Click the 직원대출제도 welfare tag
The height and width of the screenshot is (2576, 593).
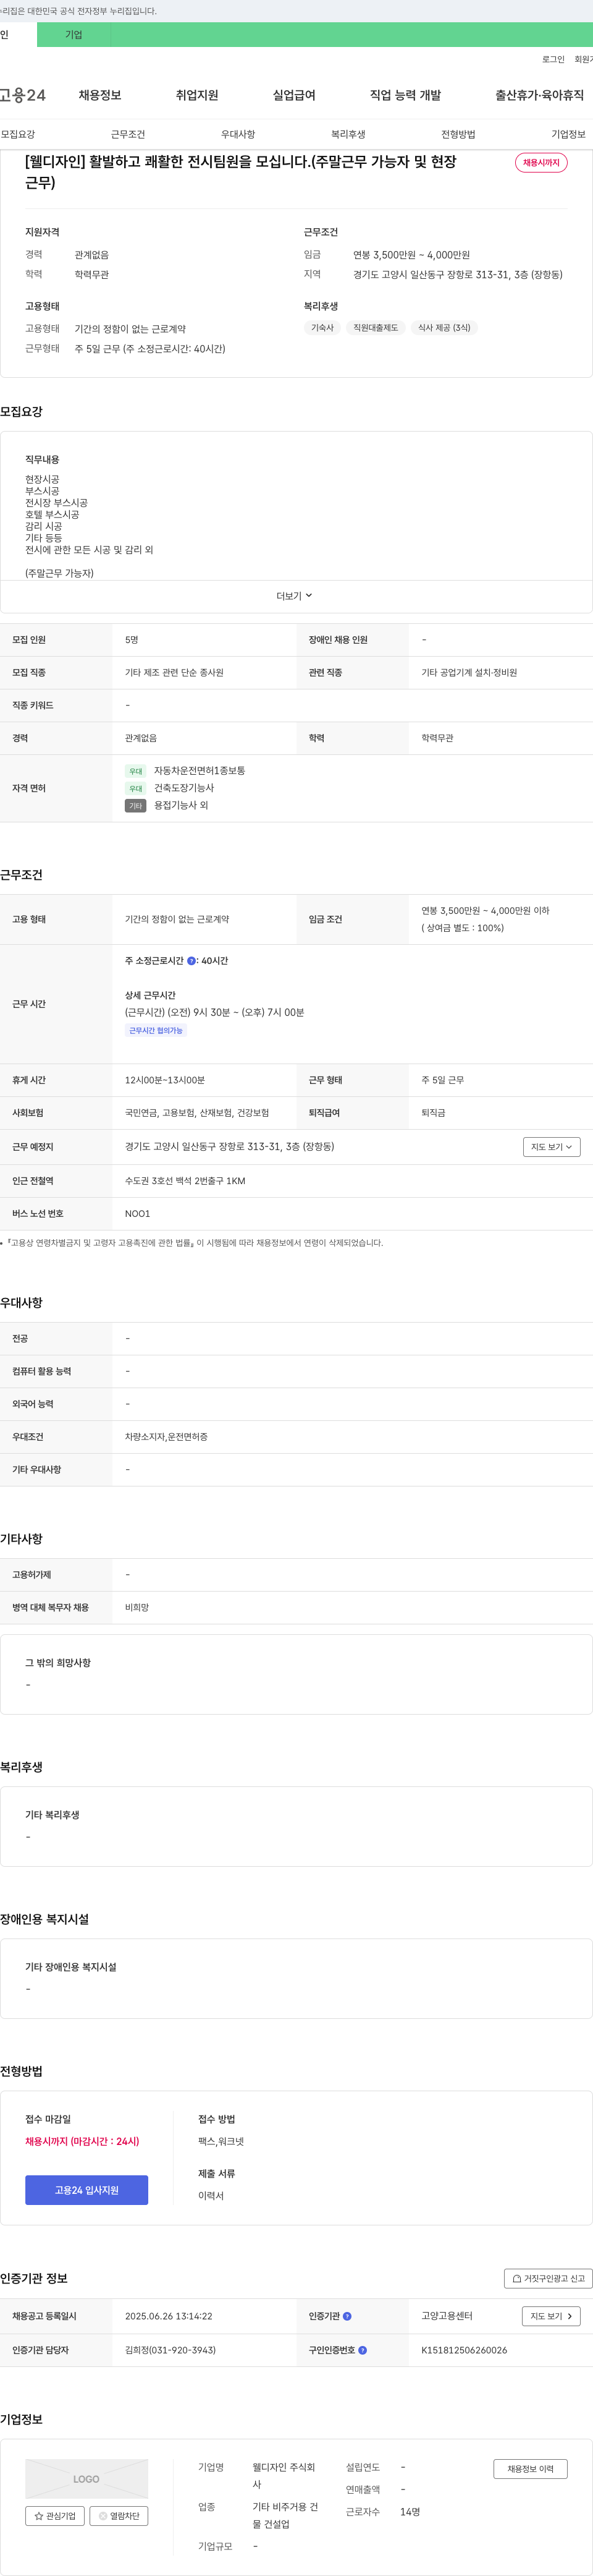[376, 328]
